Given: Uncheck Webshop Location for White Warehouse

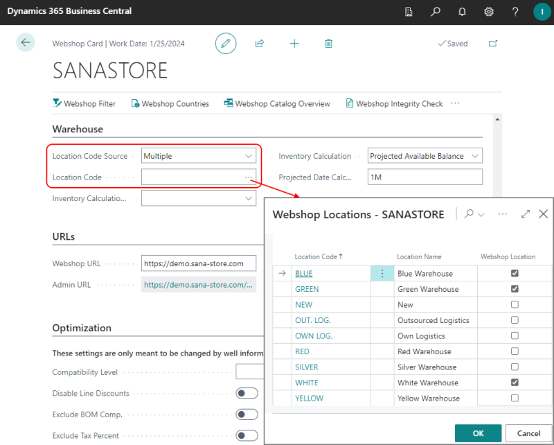Looking at the screenshot, I should point(515,383).
